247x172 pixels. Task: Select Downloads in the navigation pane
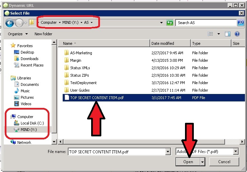[26, 59]
